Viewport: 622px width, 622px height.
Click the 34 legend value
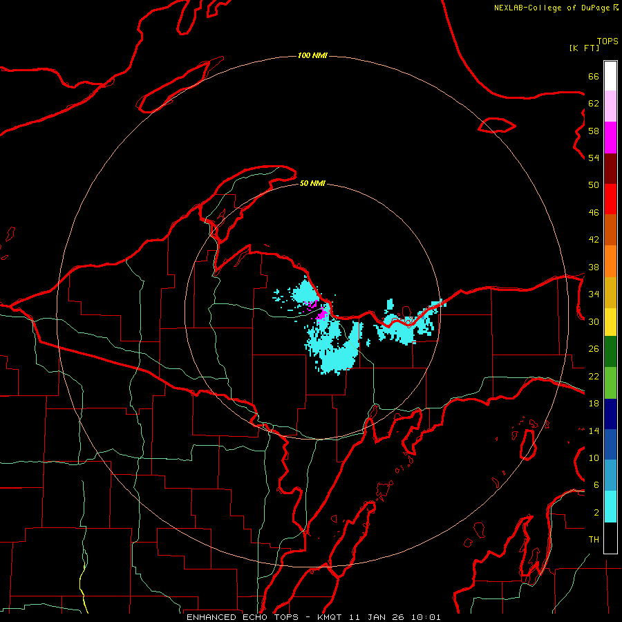(594, 294)
